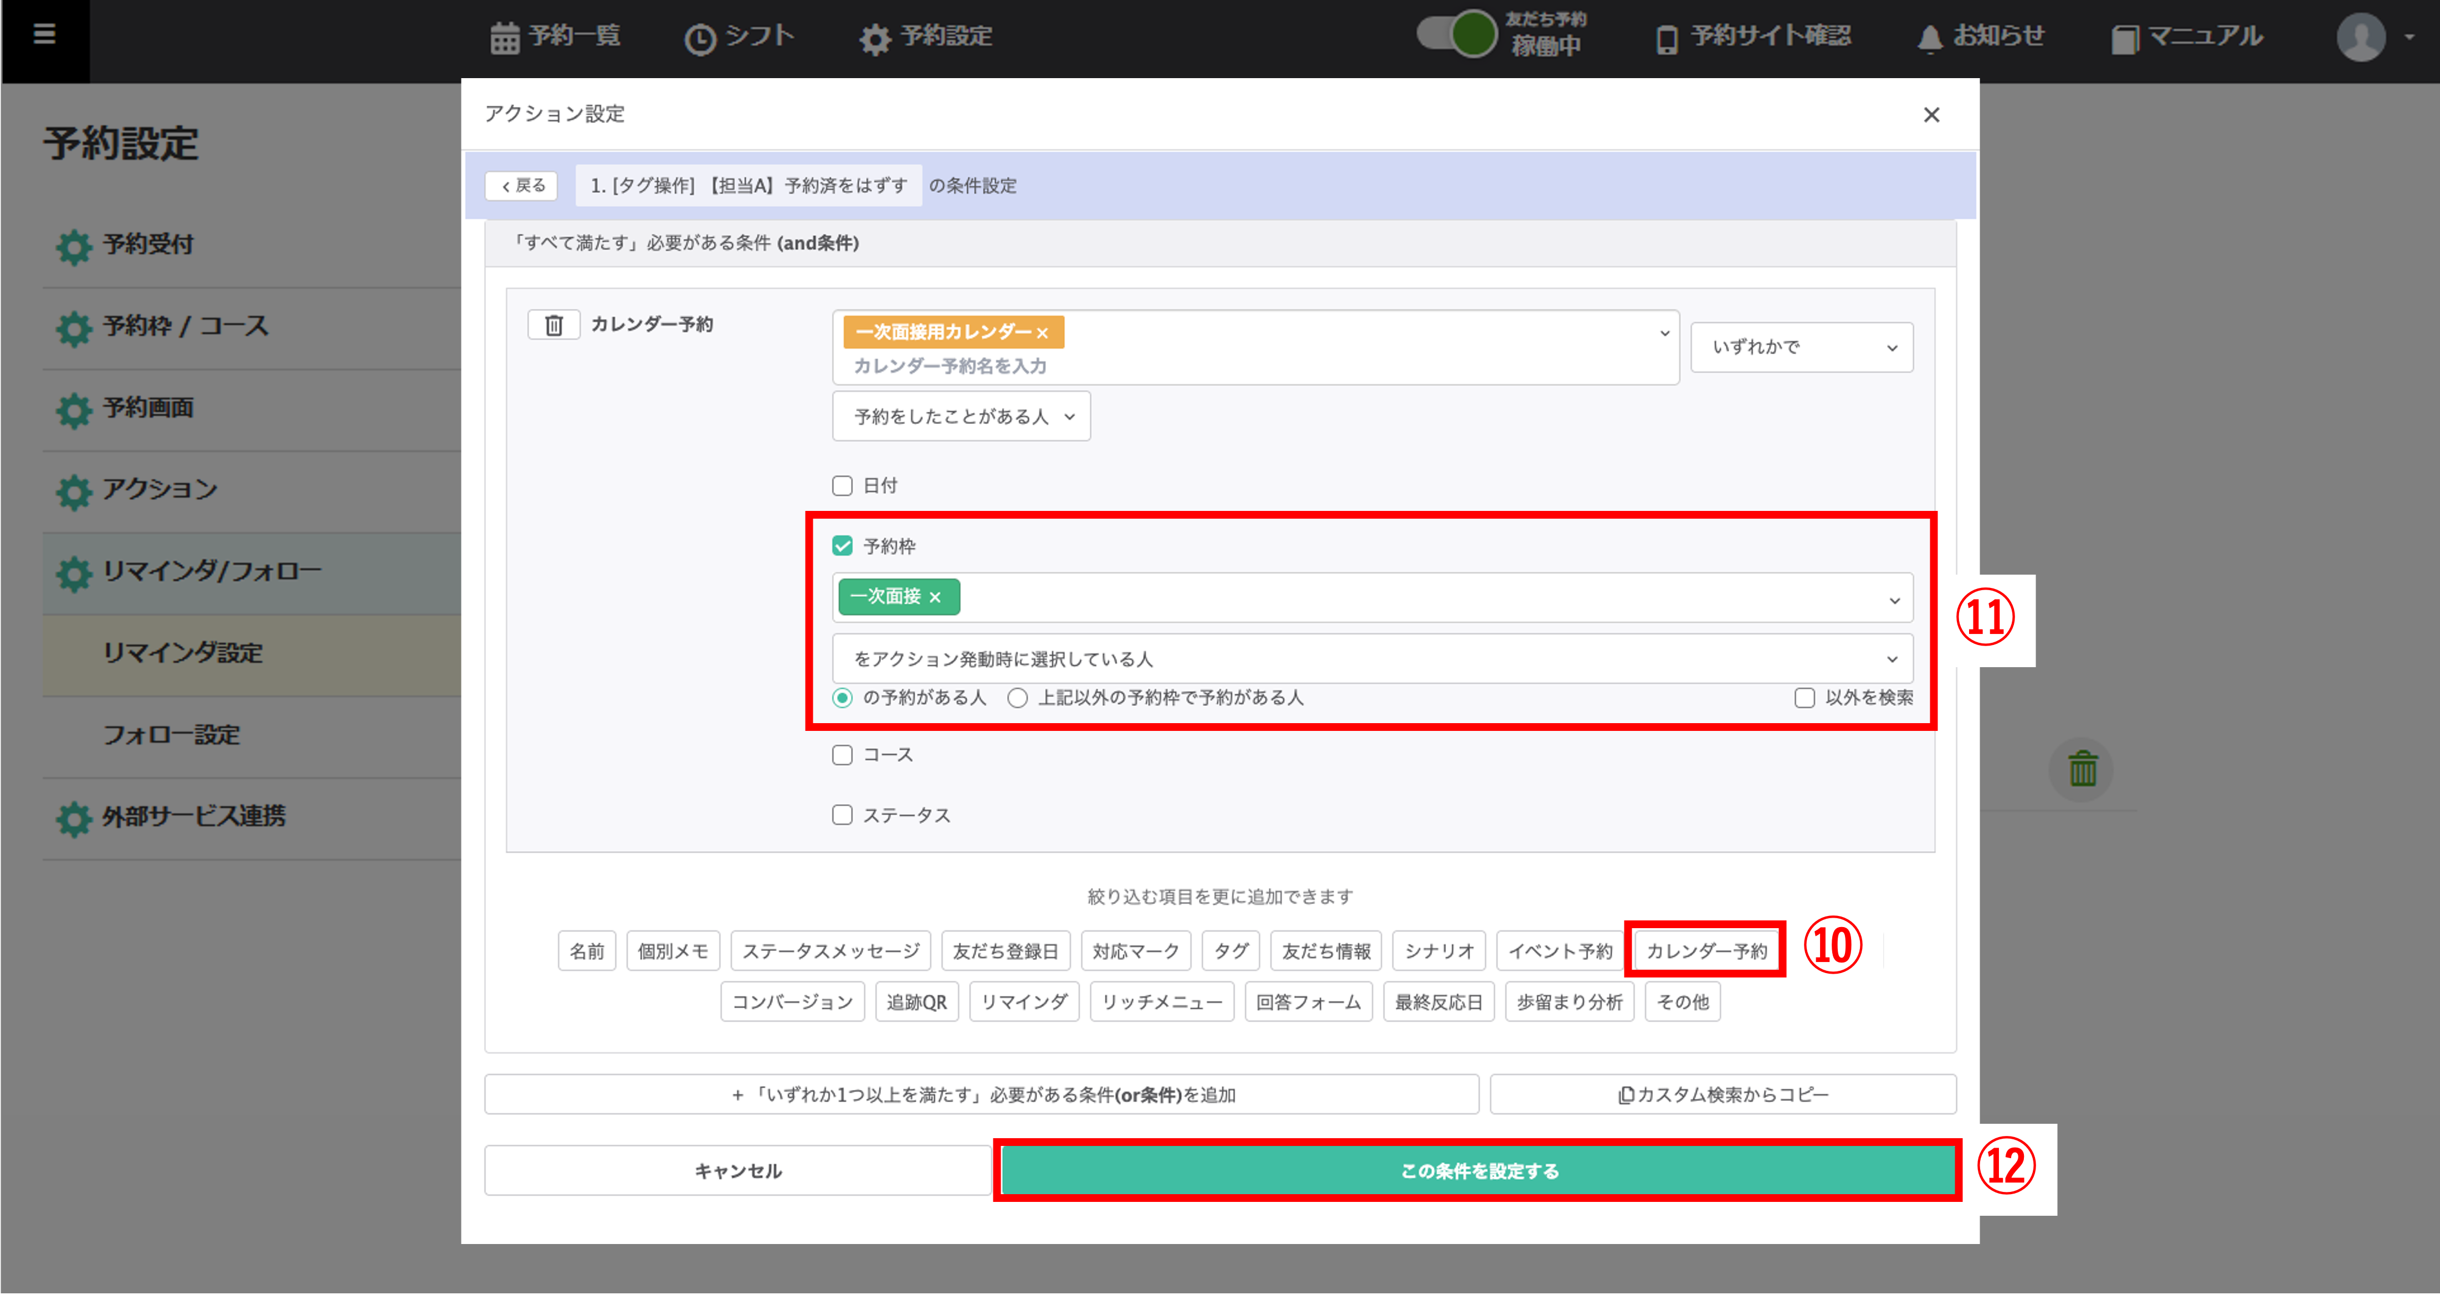The width and height of the screenshot is (2440, 1295).
Task: Open 予約一覧 calendar icon in the top bar
Action: [504, 38]
